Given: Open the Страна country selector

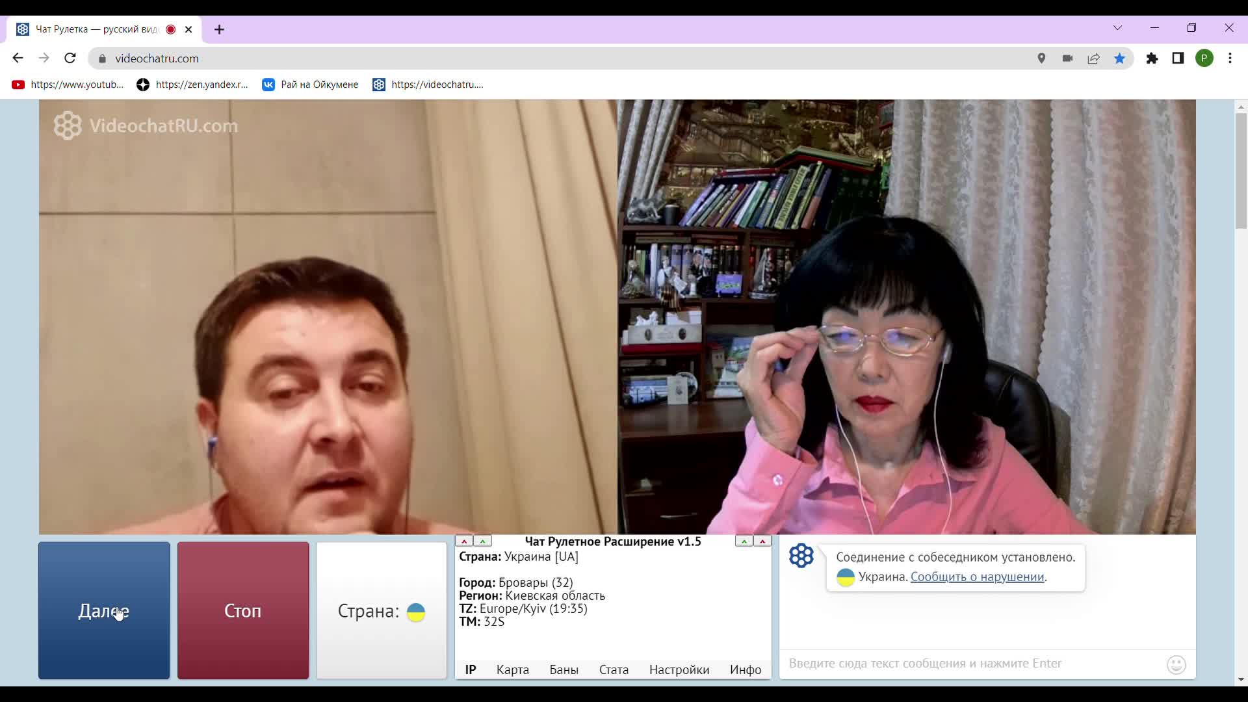Looking at the screenshot, I should coord(382,611).
